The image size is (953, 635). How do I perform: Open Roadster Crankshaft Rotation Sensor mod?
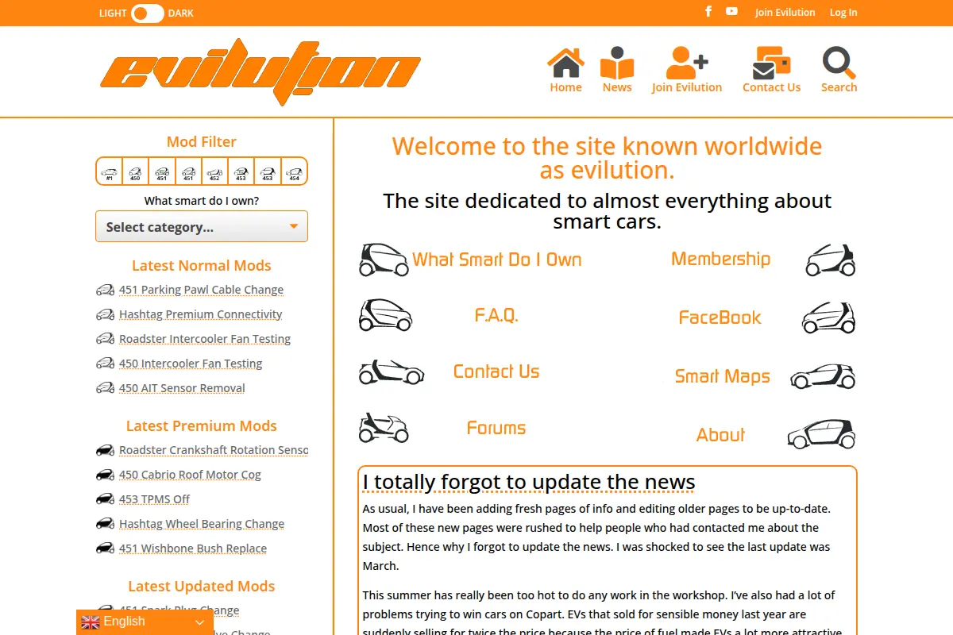(214, 450)
